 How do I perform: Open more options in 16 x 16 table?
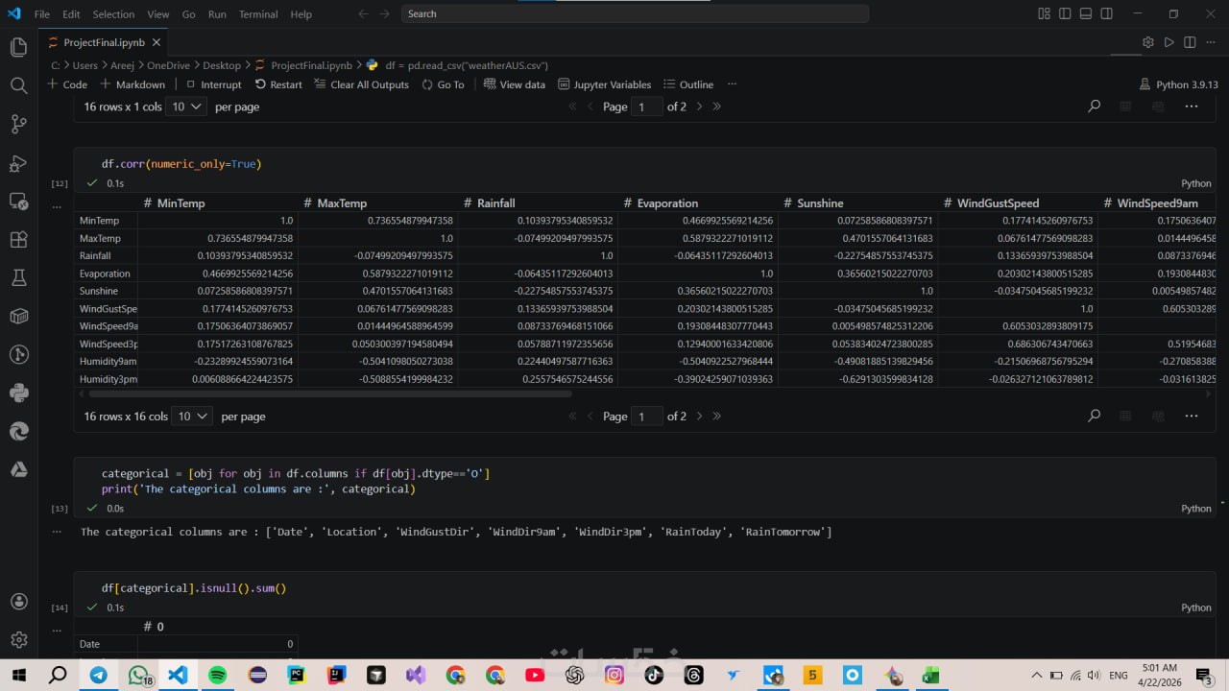[1192, 416]
